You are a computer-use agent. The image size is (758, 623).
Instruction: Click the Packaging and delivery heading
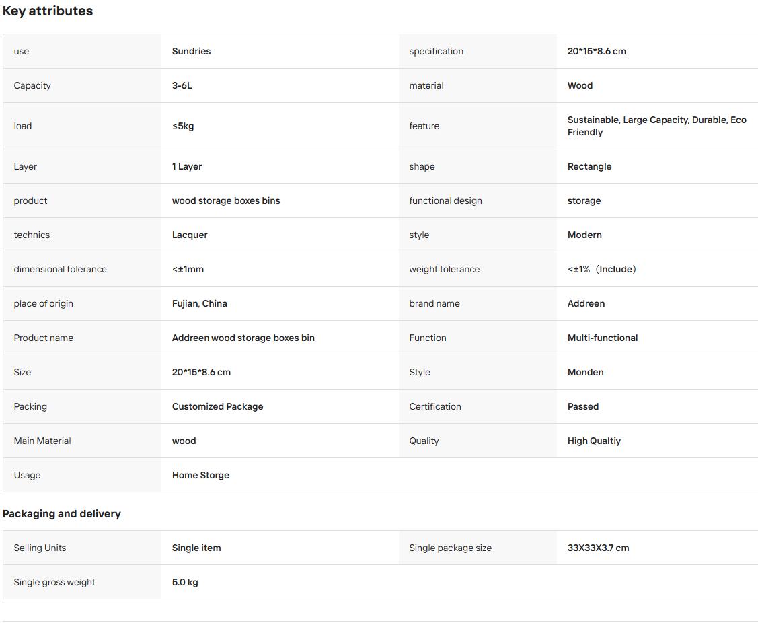61,514
